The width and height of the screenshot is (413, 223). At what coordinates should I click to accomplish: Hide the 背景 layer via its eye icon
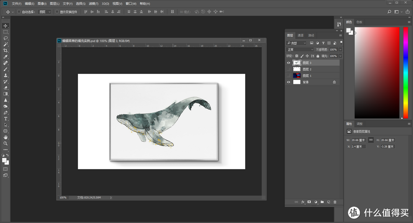pyautogui.click(x=289, y=82)
